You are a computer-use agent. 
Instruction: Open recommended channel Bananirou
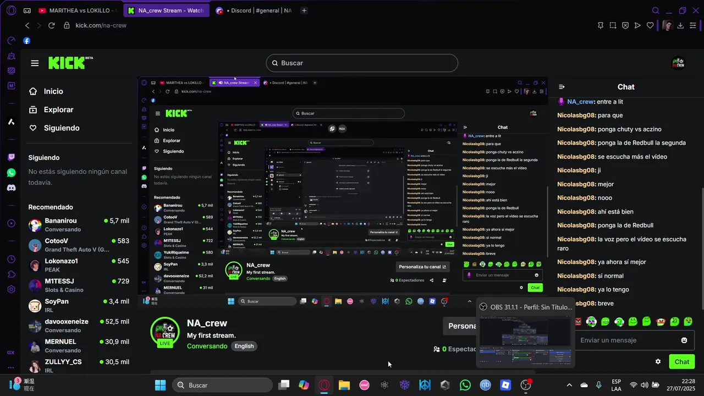[x=79, y=225]
